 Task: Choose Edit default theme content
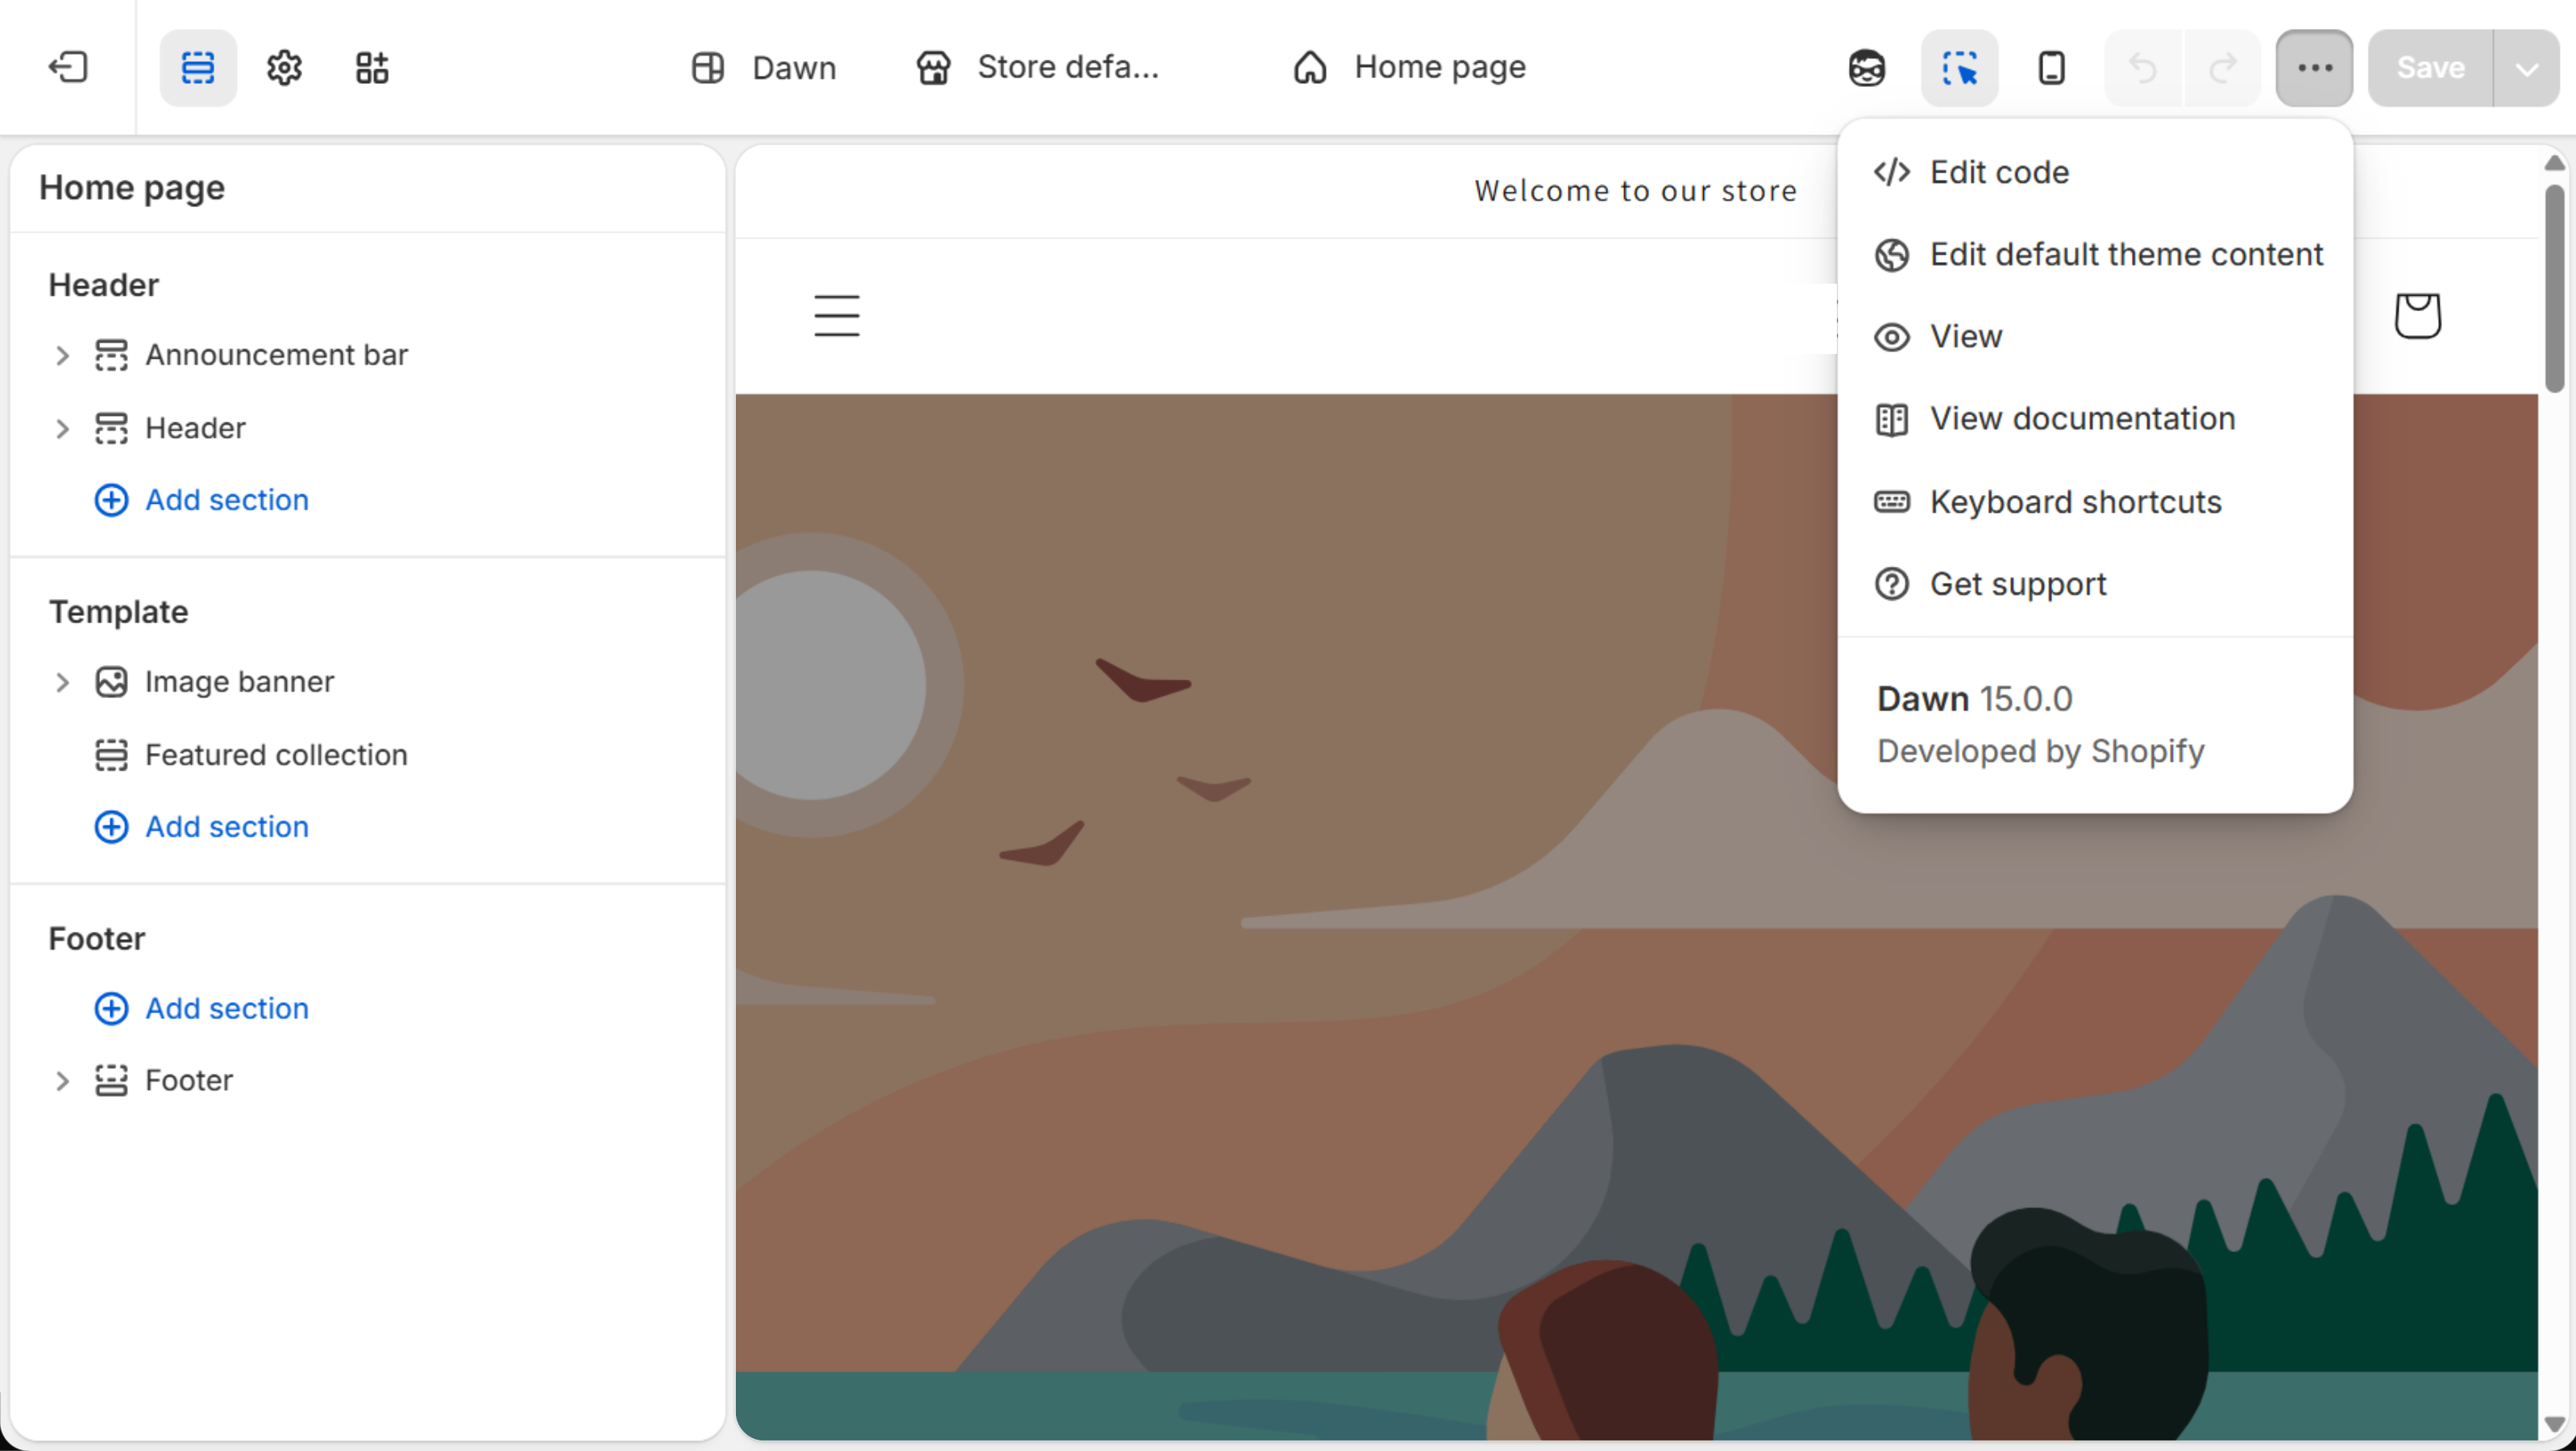tap(2095, 254)
